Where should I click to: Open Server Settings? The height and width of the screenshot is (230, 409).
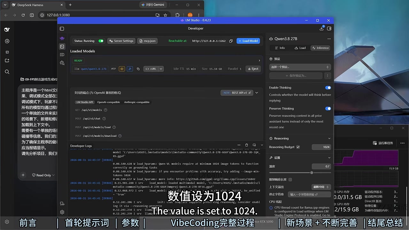point(121,41)
